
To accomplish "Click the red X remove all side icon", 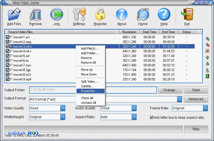I will click(x=207, y=51).
